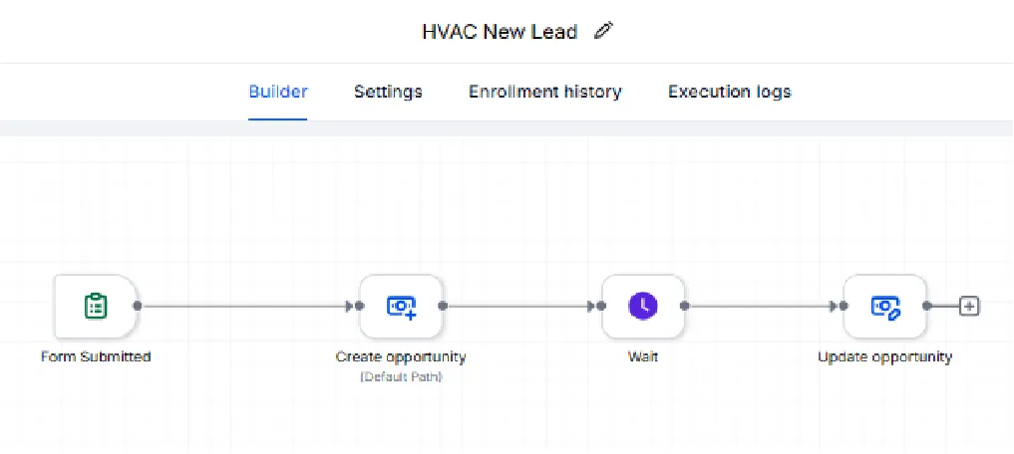Click the HVAC New Lead workflow title
1014x454 pixels.
tap(500, 32)
